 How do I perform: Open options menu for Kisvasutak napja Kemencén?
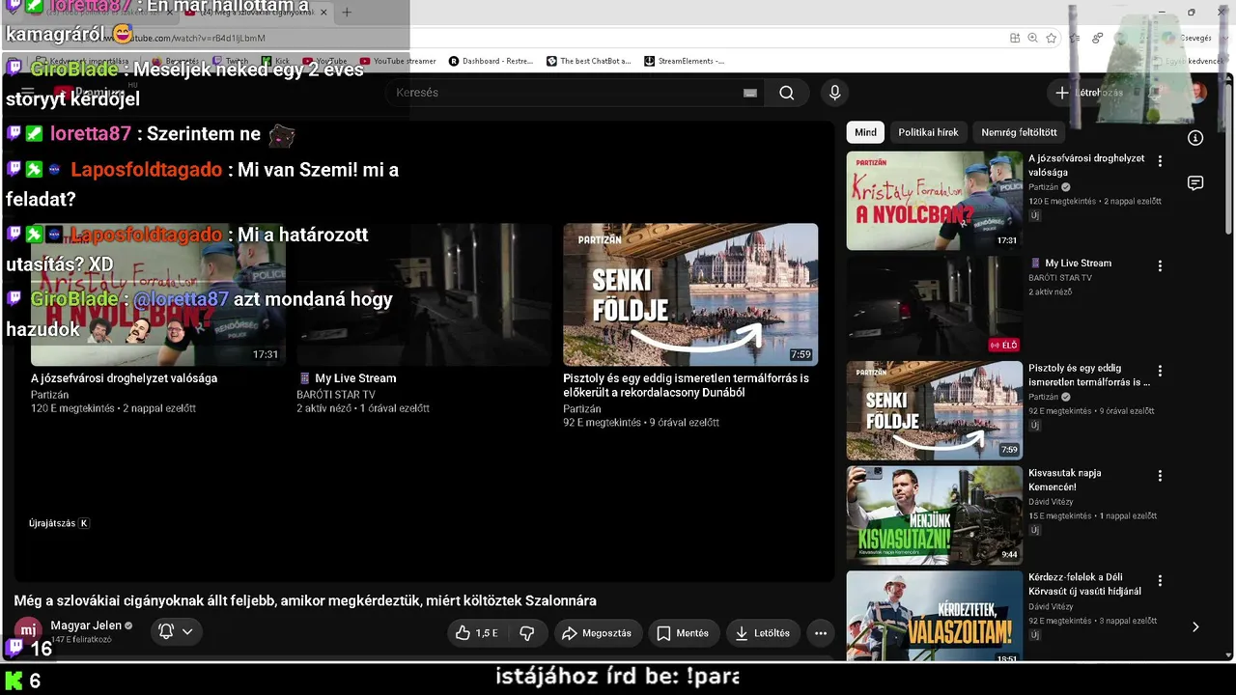click(x=1160, y=476)
